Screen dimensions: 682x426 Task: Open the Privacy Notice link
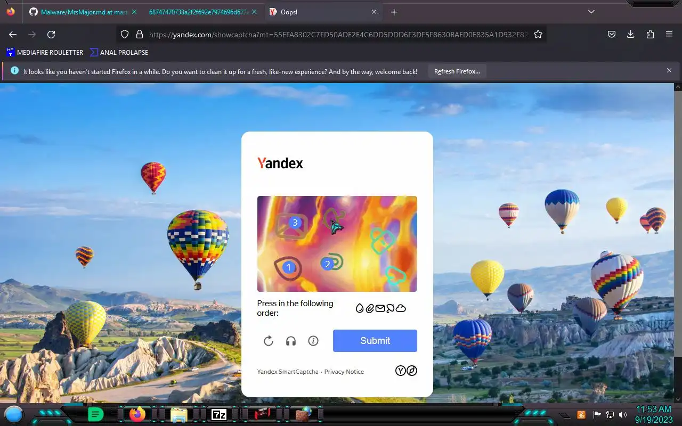click(344, 372)
